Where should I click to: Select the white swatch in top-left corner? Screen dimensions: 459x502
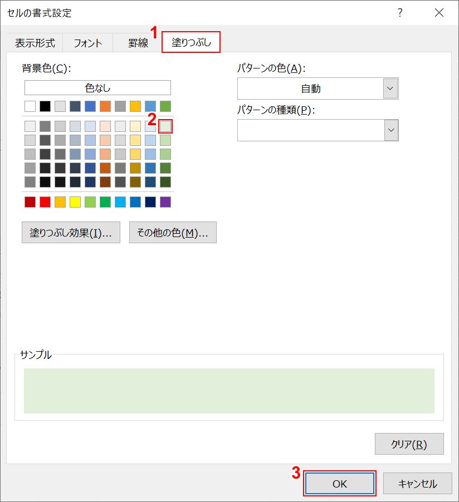point(30,106)
